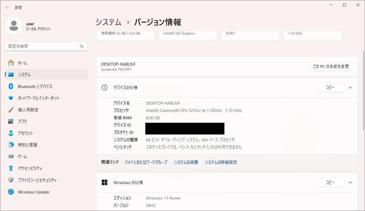
Task: Open Bluetooth とデバイス settings
Action: [46, 86]
